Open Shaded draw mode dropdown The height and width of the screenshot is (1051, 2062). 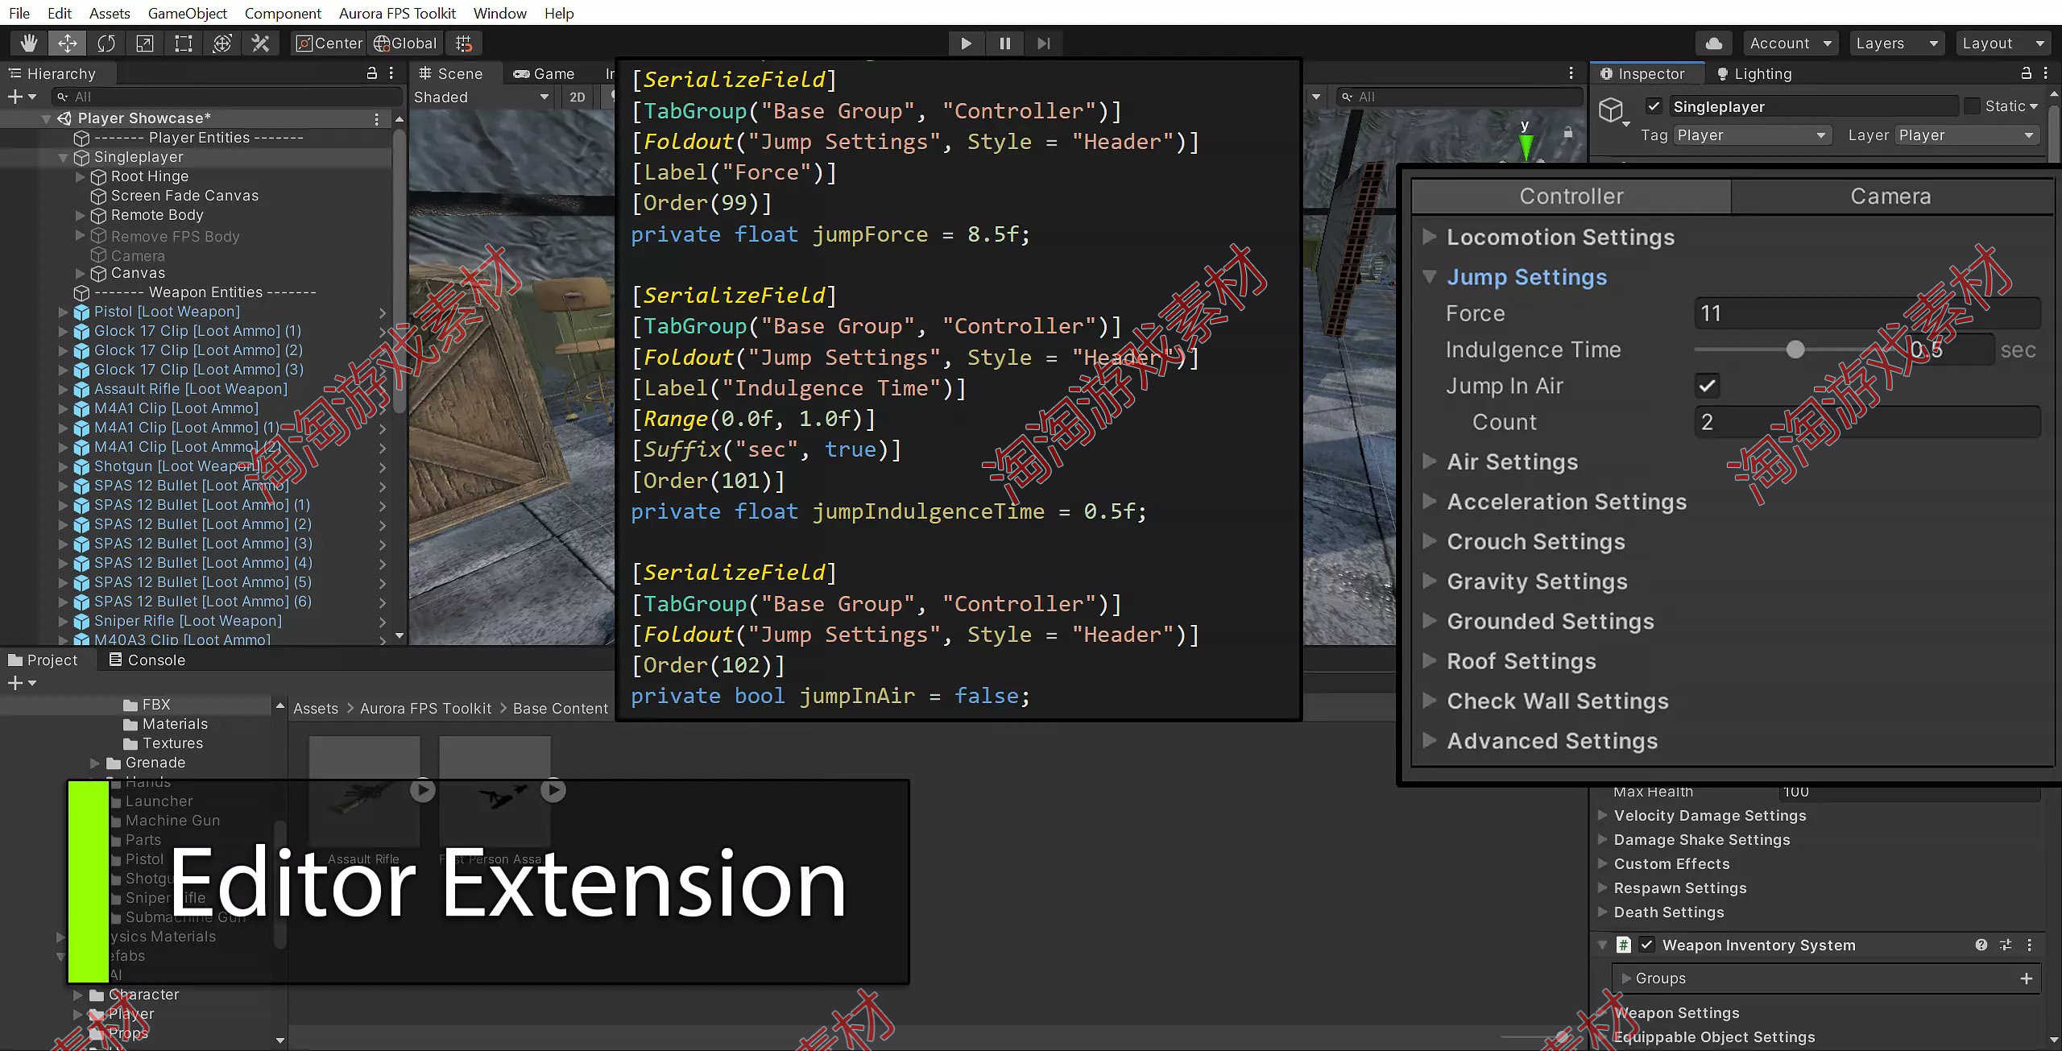481,97
